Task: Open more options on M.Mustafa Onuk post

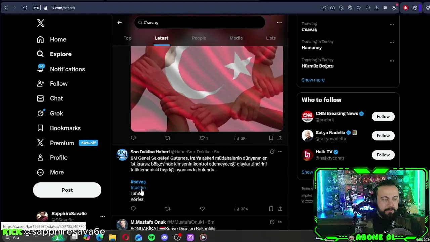Action: click(280, 222)
